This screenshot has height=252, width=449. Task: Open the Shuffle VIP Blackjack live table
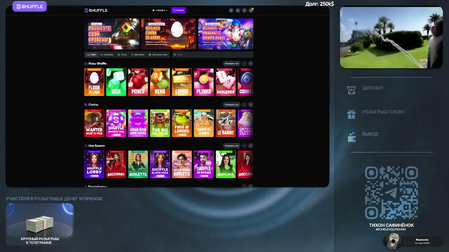point(204,164)
